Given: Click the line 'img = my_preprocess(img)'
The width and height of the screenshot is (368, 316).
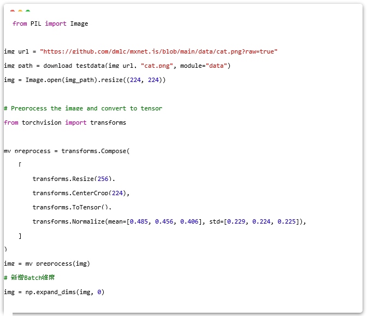Looking at the screenshot, I should coord(47,264).
